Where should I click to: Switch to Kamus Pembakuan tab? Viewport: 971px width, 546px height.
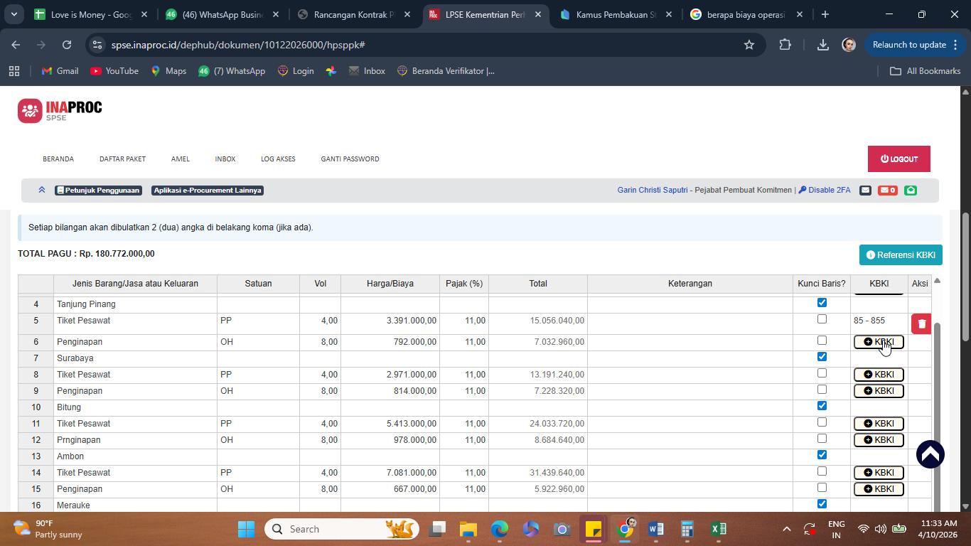coord(616,14)
